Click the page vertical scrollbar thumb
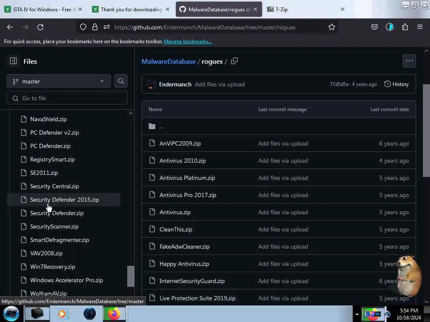The image size is (430, 322). pyautogui.click(x=426, y=130)
